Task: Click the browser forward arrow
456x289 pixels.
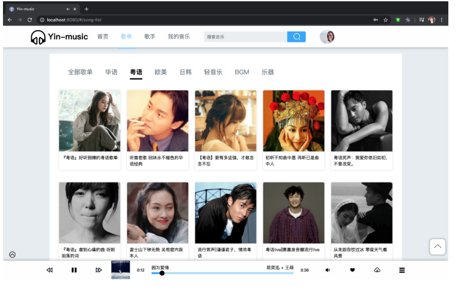Action: (20, 20)
